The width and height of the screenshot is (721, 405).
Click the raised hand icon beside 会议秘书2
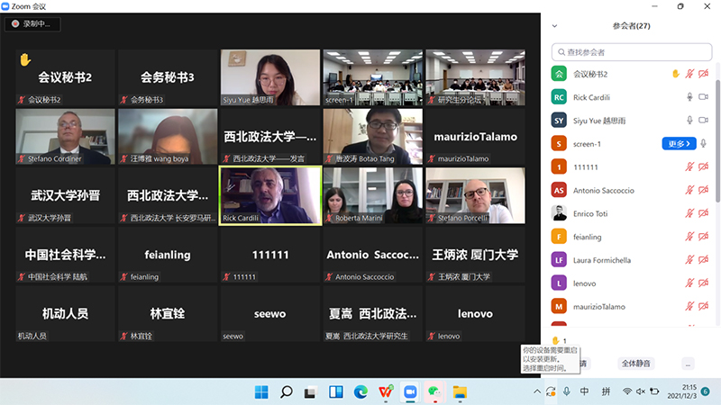(x=676, y=73)
